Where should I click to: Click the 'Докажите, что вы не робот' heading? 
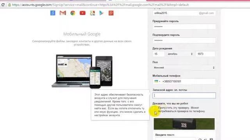click(x=170, y=103)
